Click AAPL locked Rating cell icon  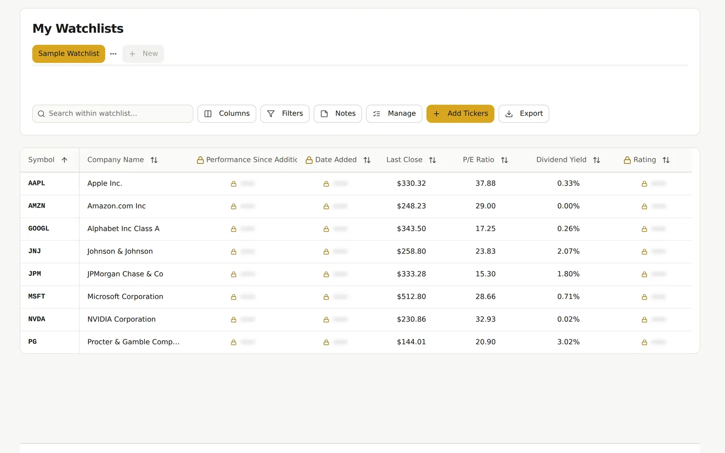coord(644,183)
